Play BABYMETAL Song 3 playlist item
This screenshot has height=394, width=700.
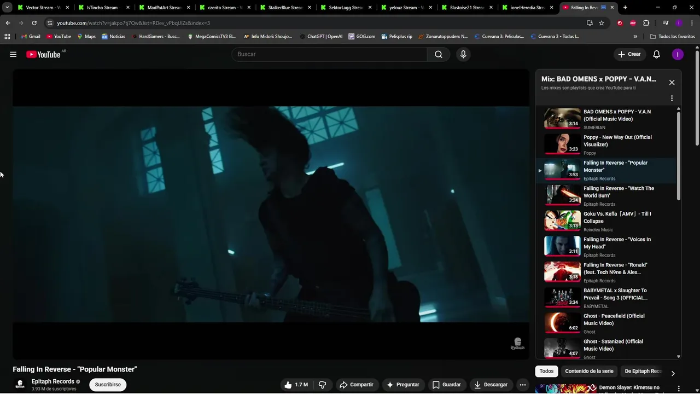click(x=606, y=298)
